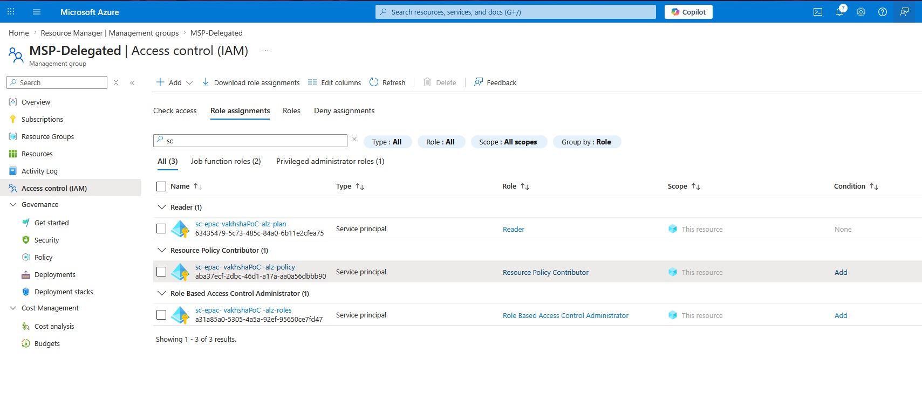Open the Azure apps grid launcher
This screenshot has width=922, height=408.
tap(11, 11)
